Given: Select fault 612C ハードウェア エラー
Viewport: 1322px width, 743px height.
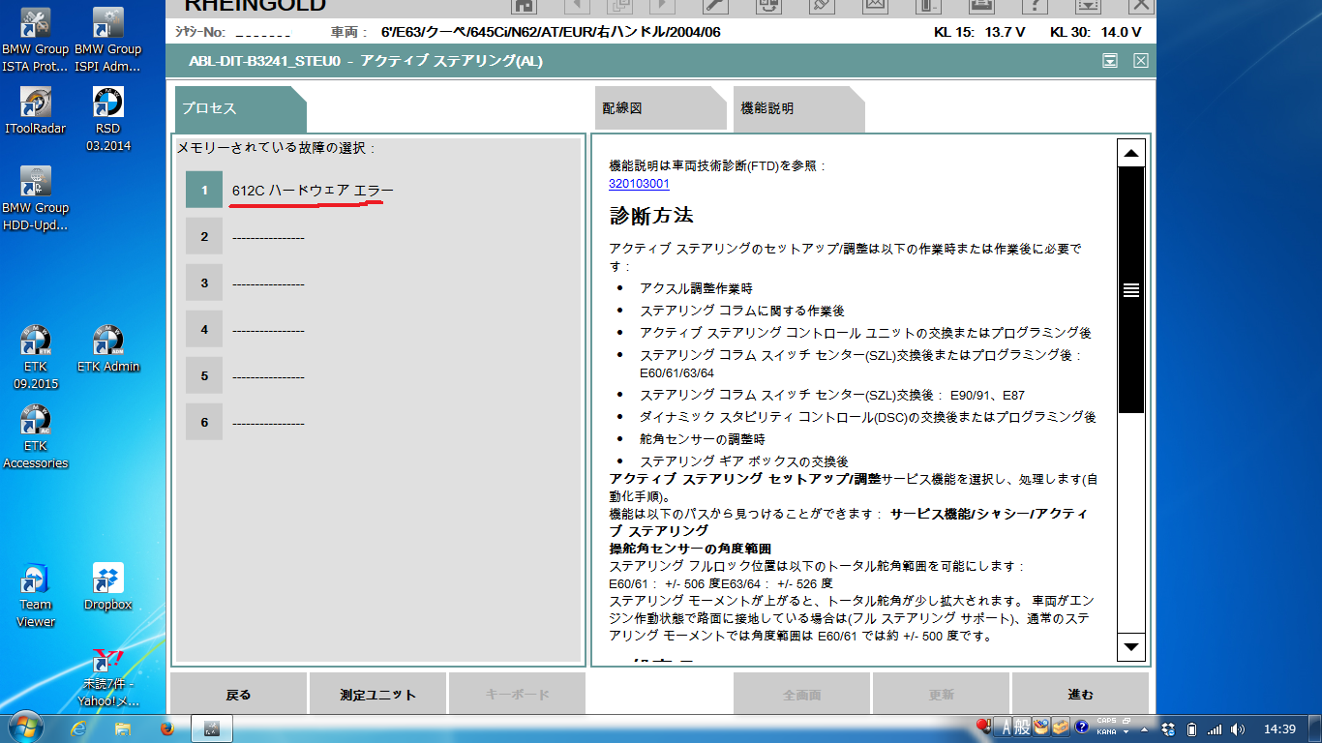Looking at the screenshot, I should 313,191.
